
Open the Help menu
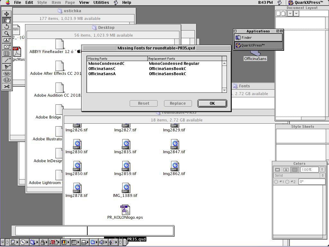(126, 3)
